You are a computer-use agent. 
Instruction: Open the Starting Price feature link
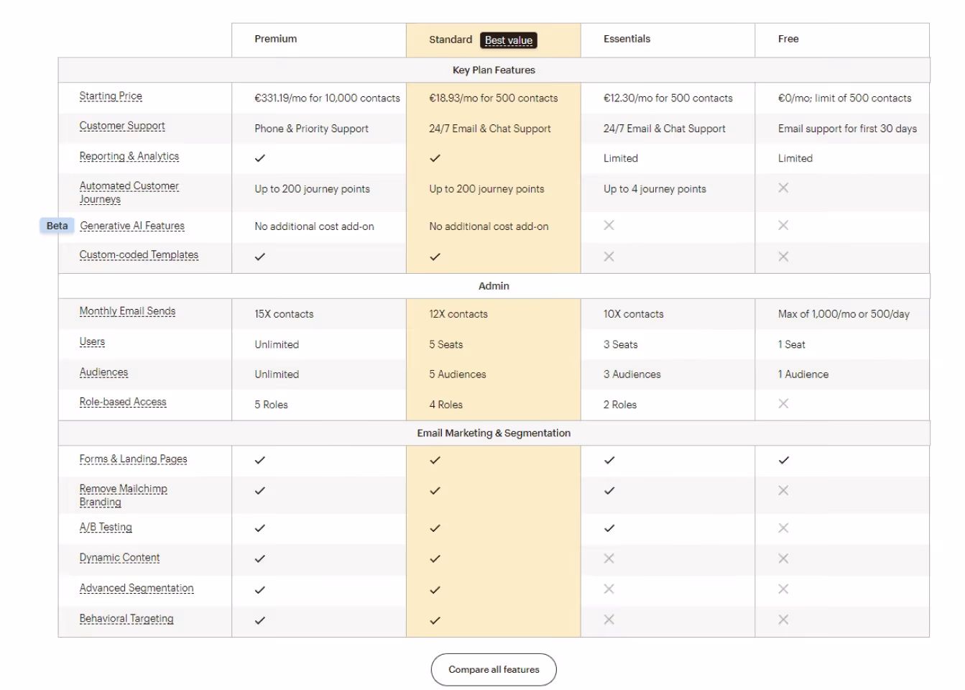(x=111, y=96)
